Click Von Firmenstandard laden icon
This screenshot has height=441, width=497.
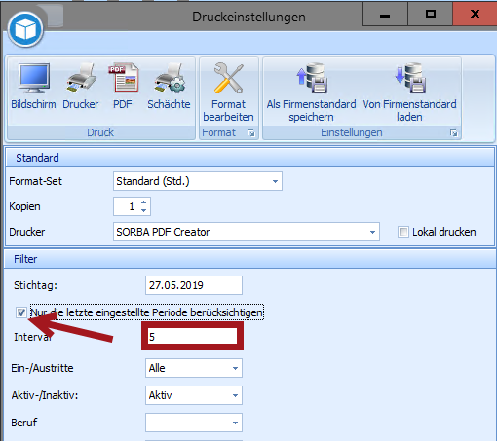click(410, 78)
